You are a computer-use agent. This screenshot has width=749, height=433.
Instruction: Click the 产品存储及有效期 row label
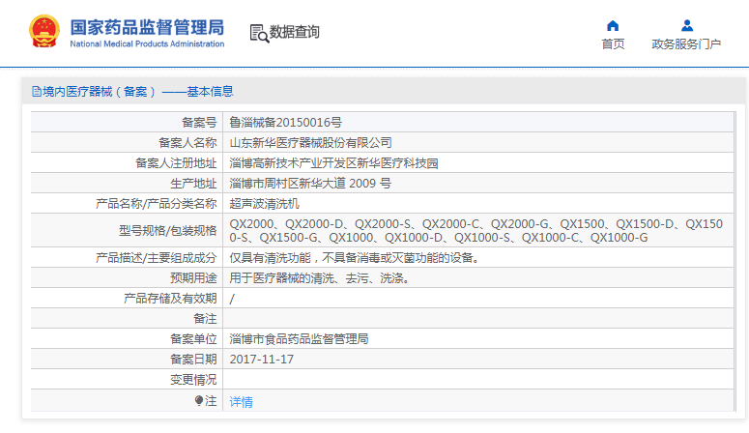[x=170, y=299]
